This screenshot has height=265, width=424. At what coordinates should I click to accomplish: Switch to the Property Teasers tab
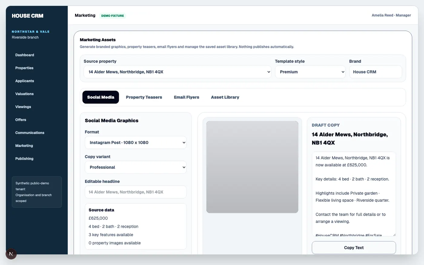(144, 97)
